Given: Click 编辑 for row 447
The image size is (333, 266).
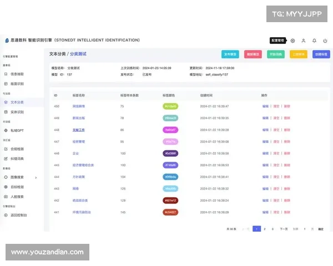Looking at the screenshot, I should pos(265,141).
